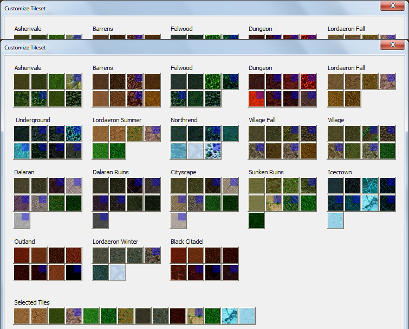Pick the first brown dirt tile under Barrens
Screen dimensions: 409x329
point(100,81)
